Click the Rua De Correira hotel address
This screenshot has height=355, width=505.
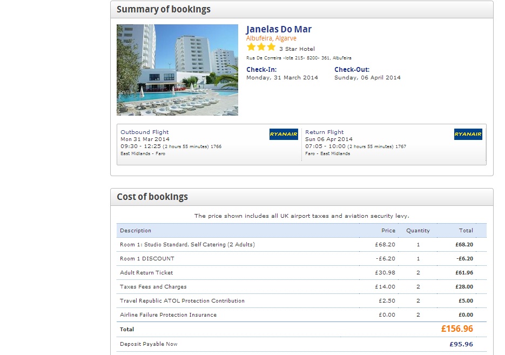coord(299,58)
